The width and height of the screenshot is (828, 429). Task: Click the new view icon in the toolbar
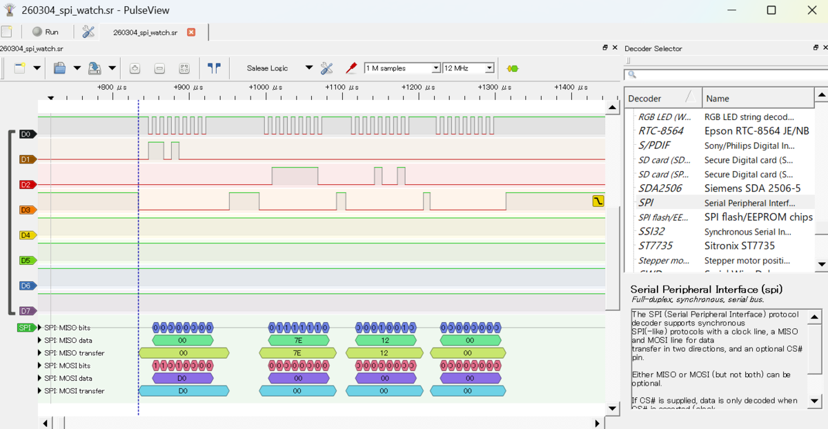(x=20, y=68)
